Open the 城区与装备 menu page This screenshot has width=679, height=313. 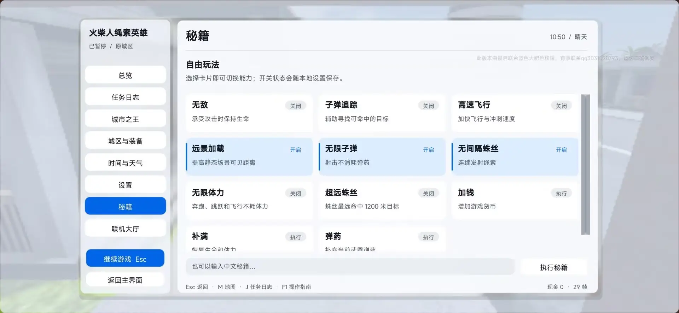(125, 141)
